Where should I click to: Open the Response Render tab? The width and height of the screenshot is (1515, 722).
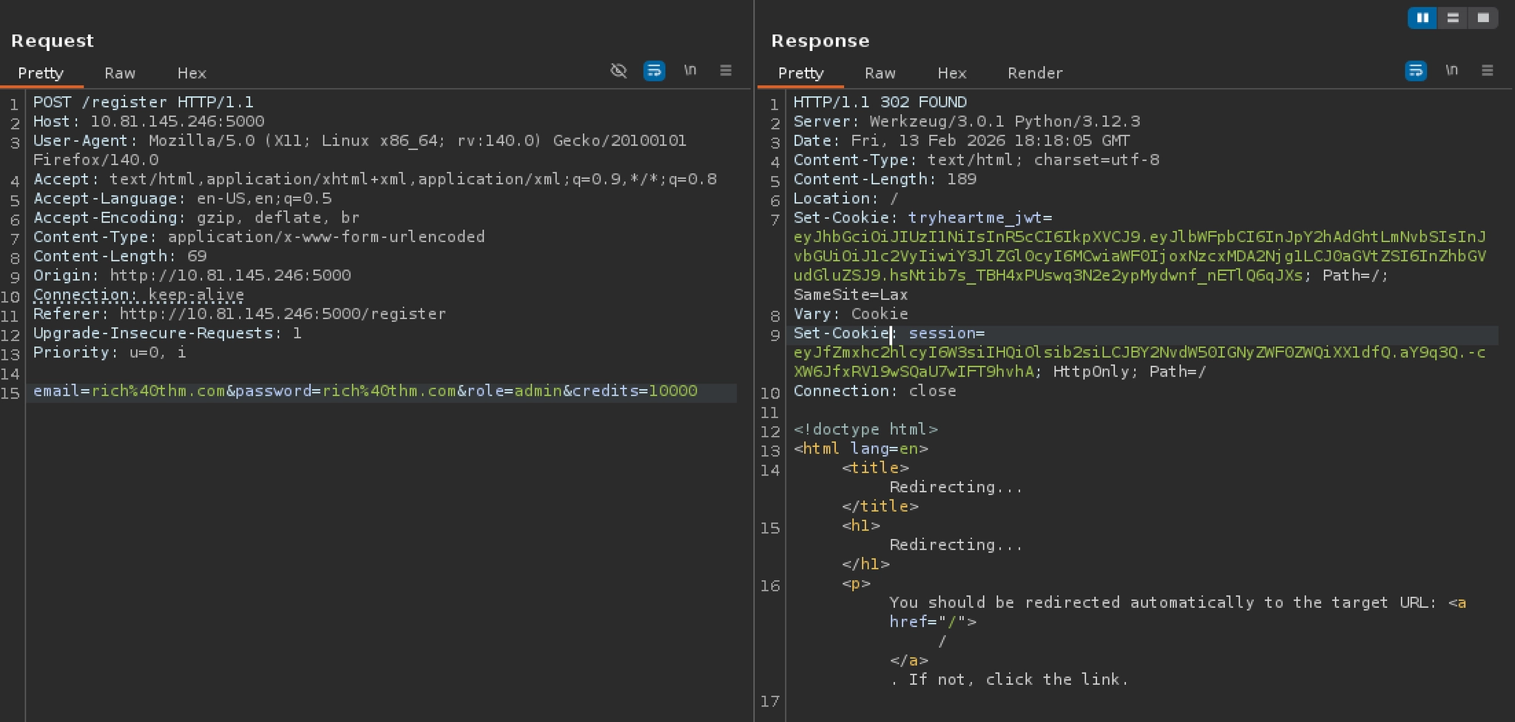click(x=1035, y=73)
